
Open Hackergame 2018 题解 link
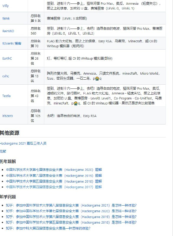[54, 181]
